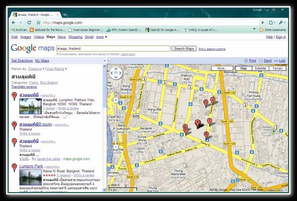Open a new tab with the plus button
The height and width of the screenshot is (201, 297).
65,14
